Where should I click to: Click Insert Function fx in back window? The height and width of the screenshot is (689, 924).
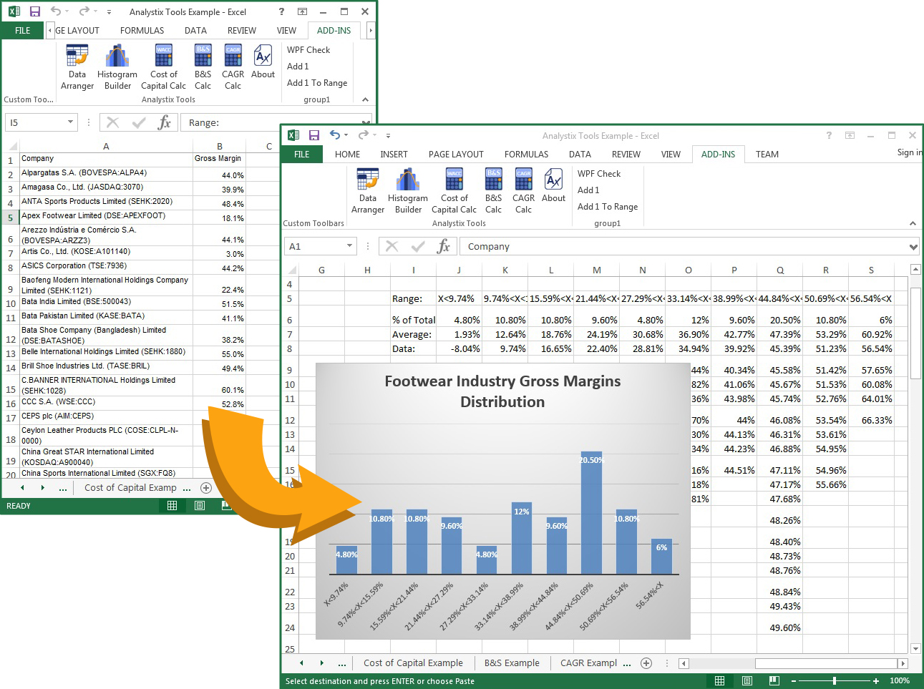click(x=165, y=122)
